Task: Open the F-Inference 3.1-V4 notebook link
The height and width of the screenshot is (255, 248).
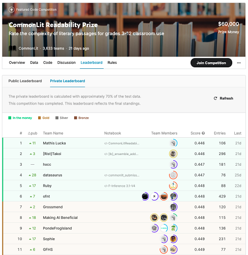Action: [x=119, y=186]
